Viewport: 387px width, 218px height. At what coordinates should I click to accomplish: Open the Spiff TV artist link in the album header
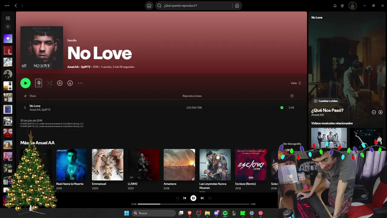tap(86, 67)
